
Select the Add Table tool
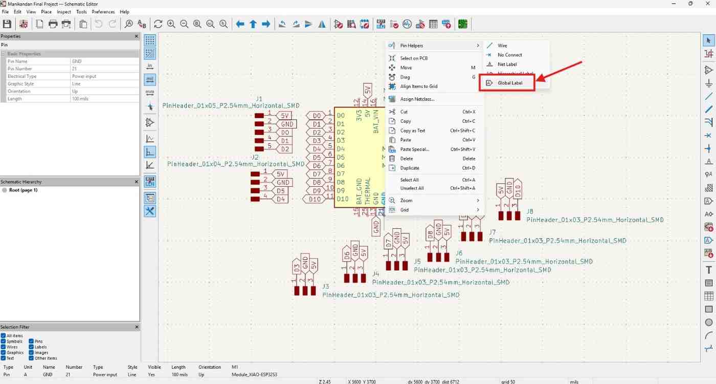pos(709,296)
